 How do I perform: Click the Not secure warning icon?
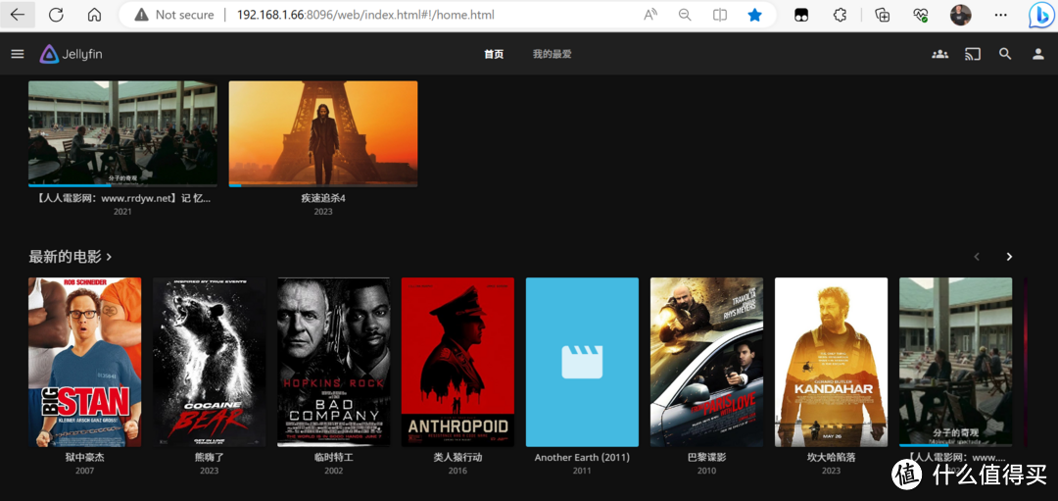[x=141, y=15]
